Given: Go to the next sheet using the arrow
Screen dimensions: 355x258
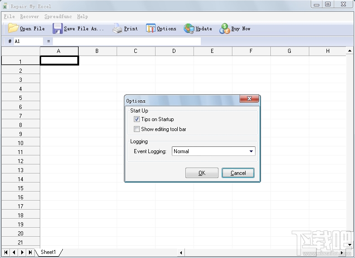Looking at the screenshot, I should 22,252.
